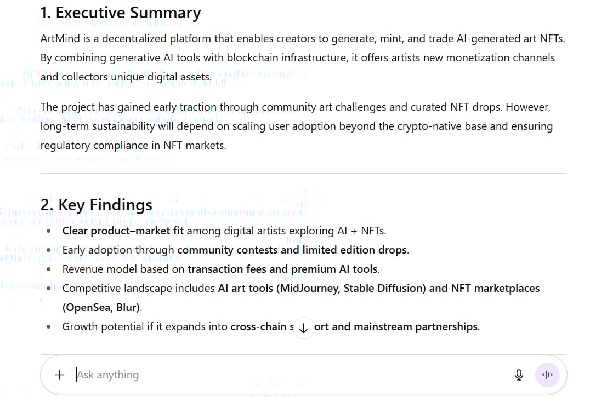
Task: Click the bold "Clear product–market fit" text
Action: point(123,231)
